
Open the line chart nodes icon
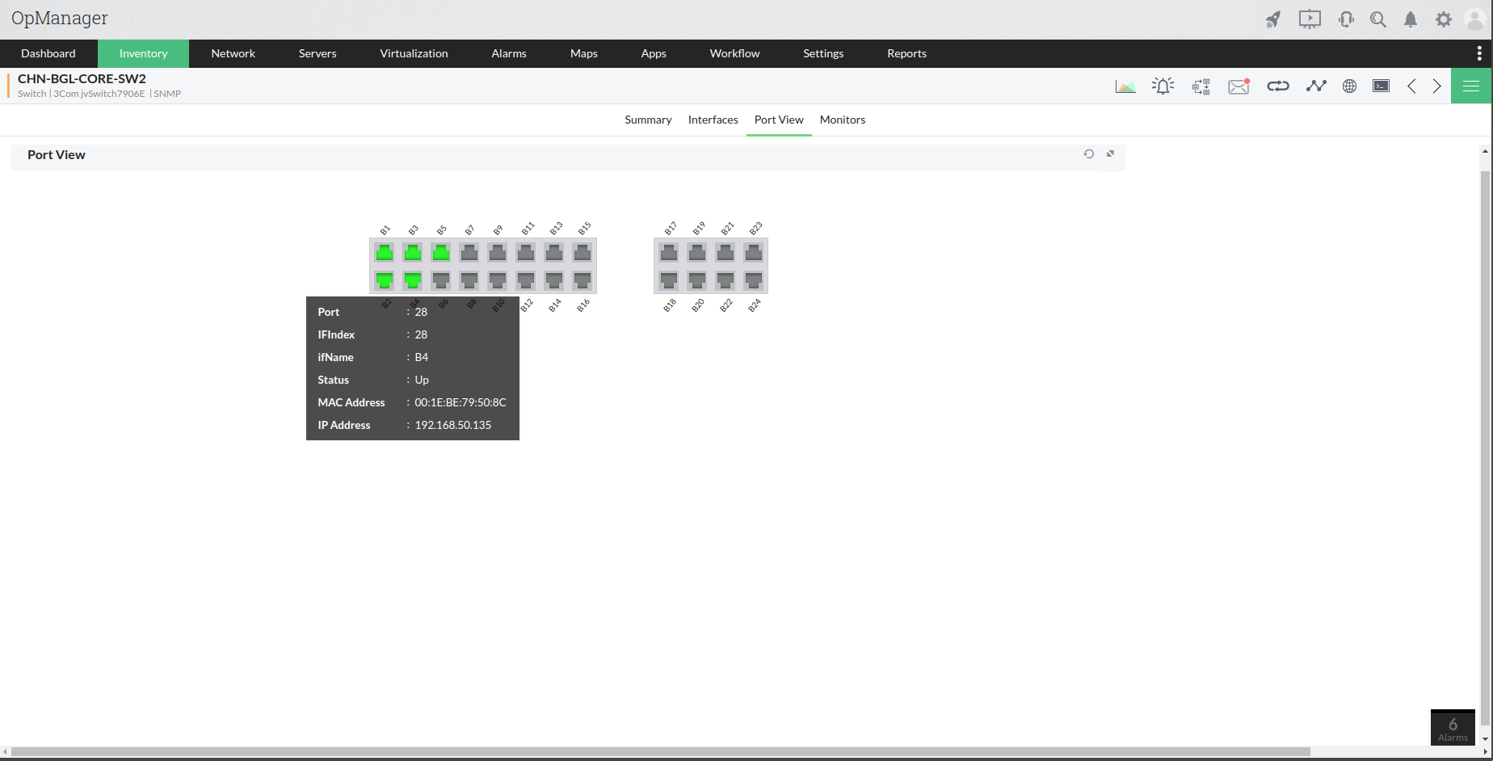[1316, 86]
